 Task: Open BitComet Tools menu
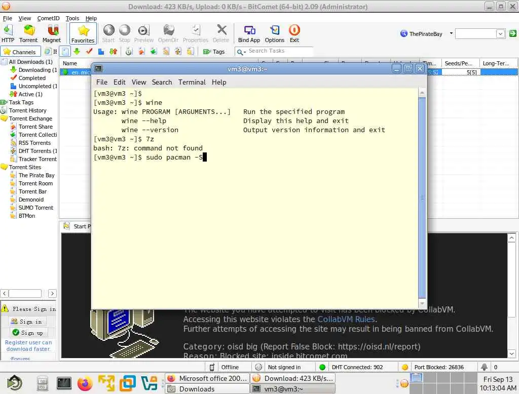(x=72, y=18)
